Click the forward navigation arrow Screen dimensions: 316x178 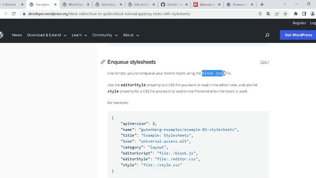(5, 14)
